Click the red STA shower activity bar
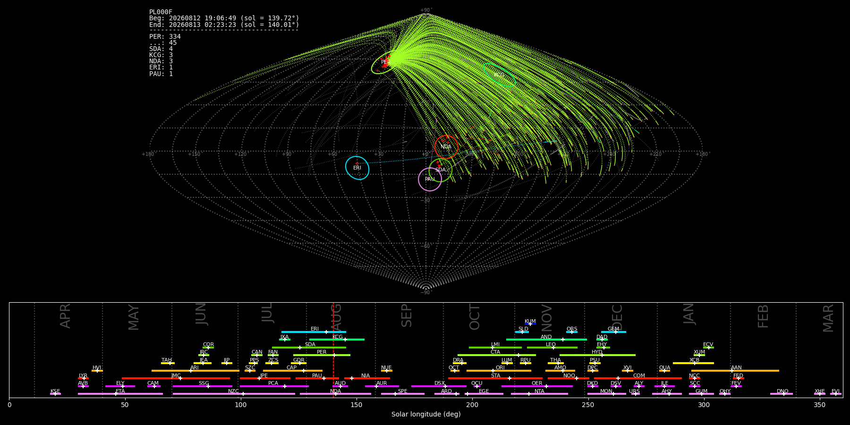 point(495,378)
